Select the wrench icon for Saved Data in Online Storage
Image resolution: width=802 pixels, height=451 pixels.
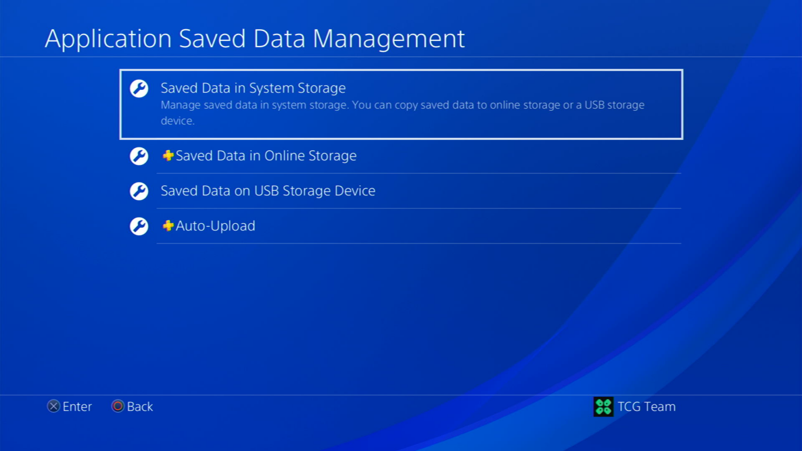(x=138, y=156)
